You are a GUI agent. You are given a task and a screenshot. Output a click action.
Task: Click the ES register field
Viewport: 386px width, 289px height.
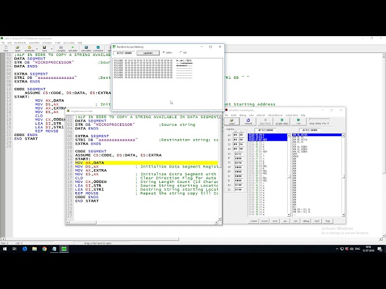coord(238,190)
